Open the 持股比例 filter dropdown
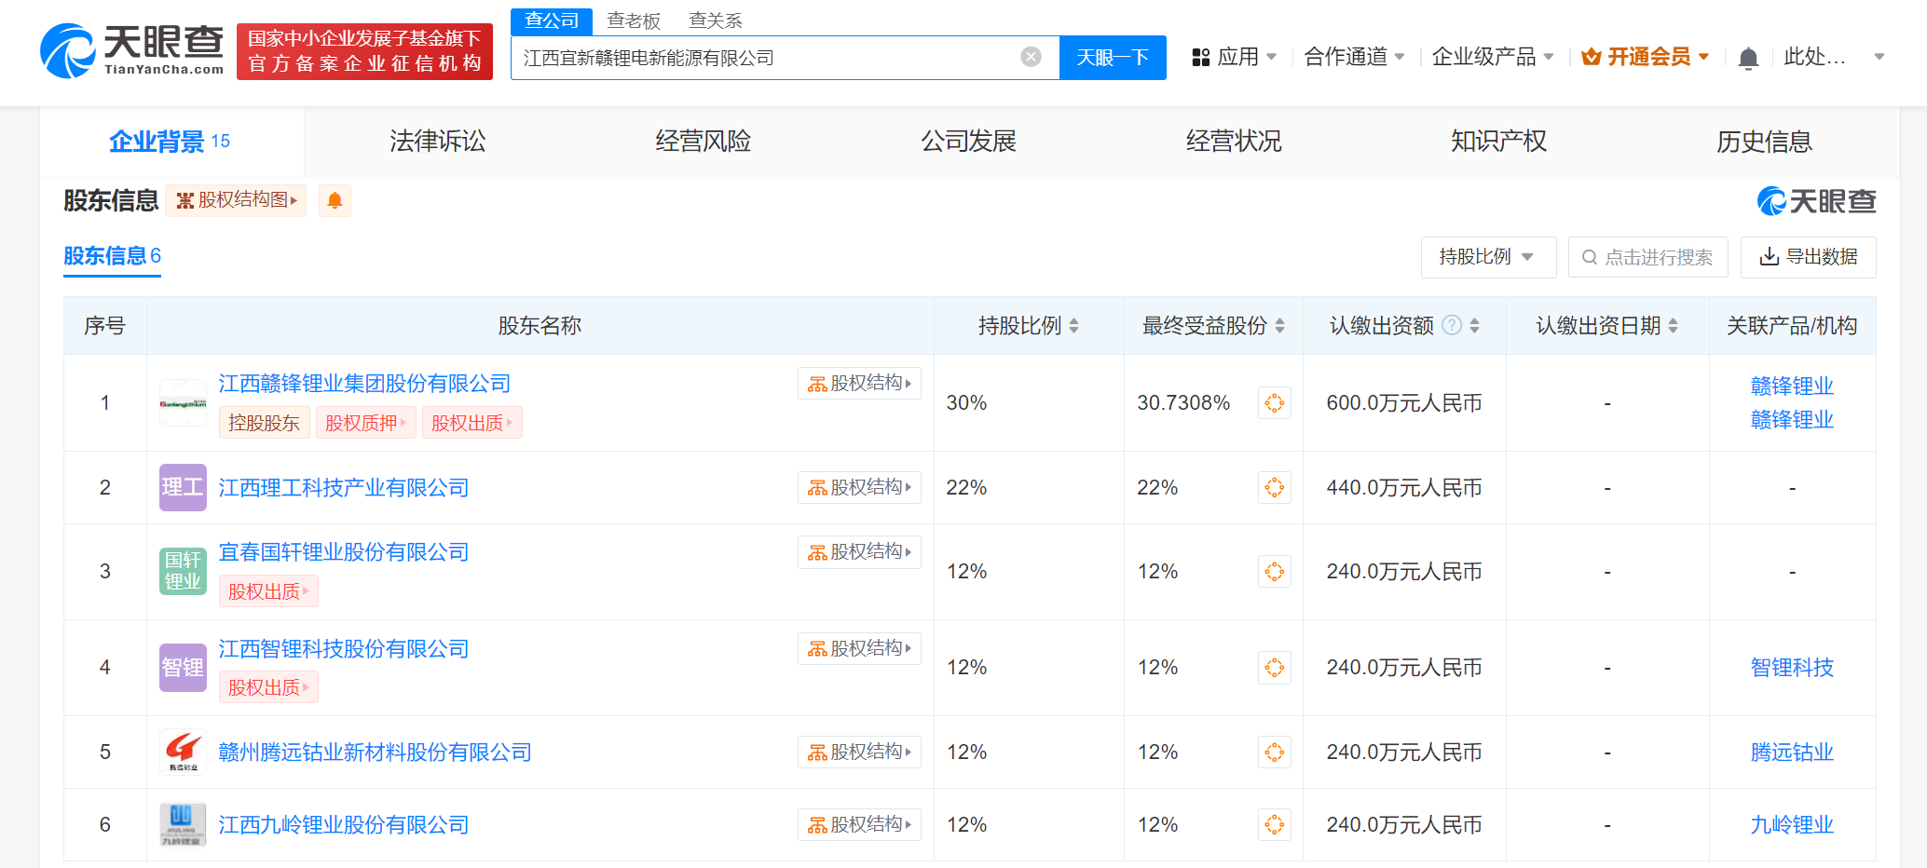Image resolution: width=1927 pixels, height=868 pixels. 1487,257
